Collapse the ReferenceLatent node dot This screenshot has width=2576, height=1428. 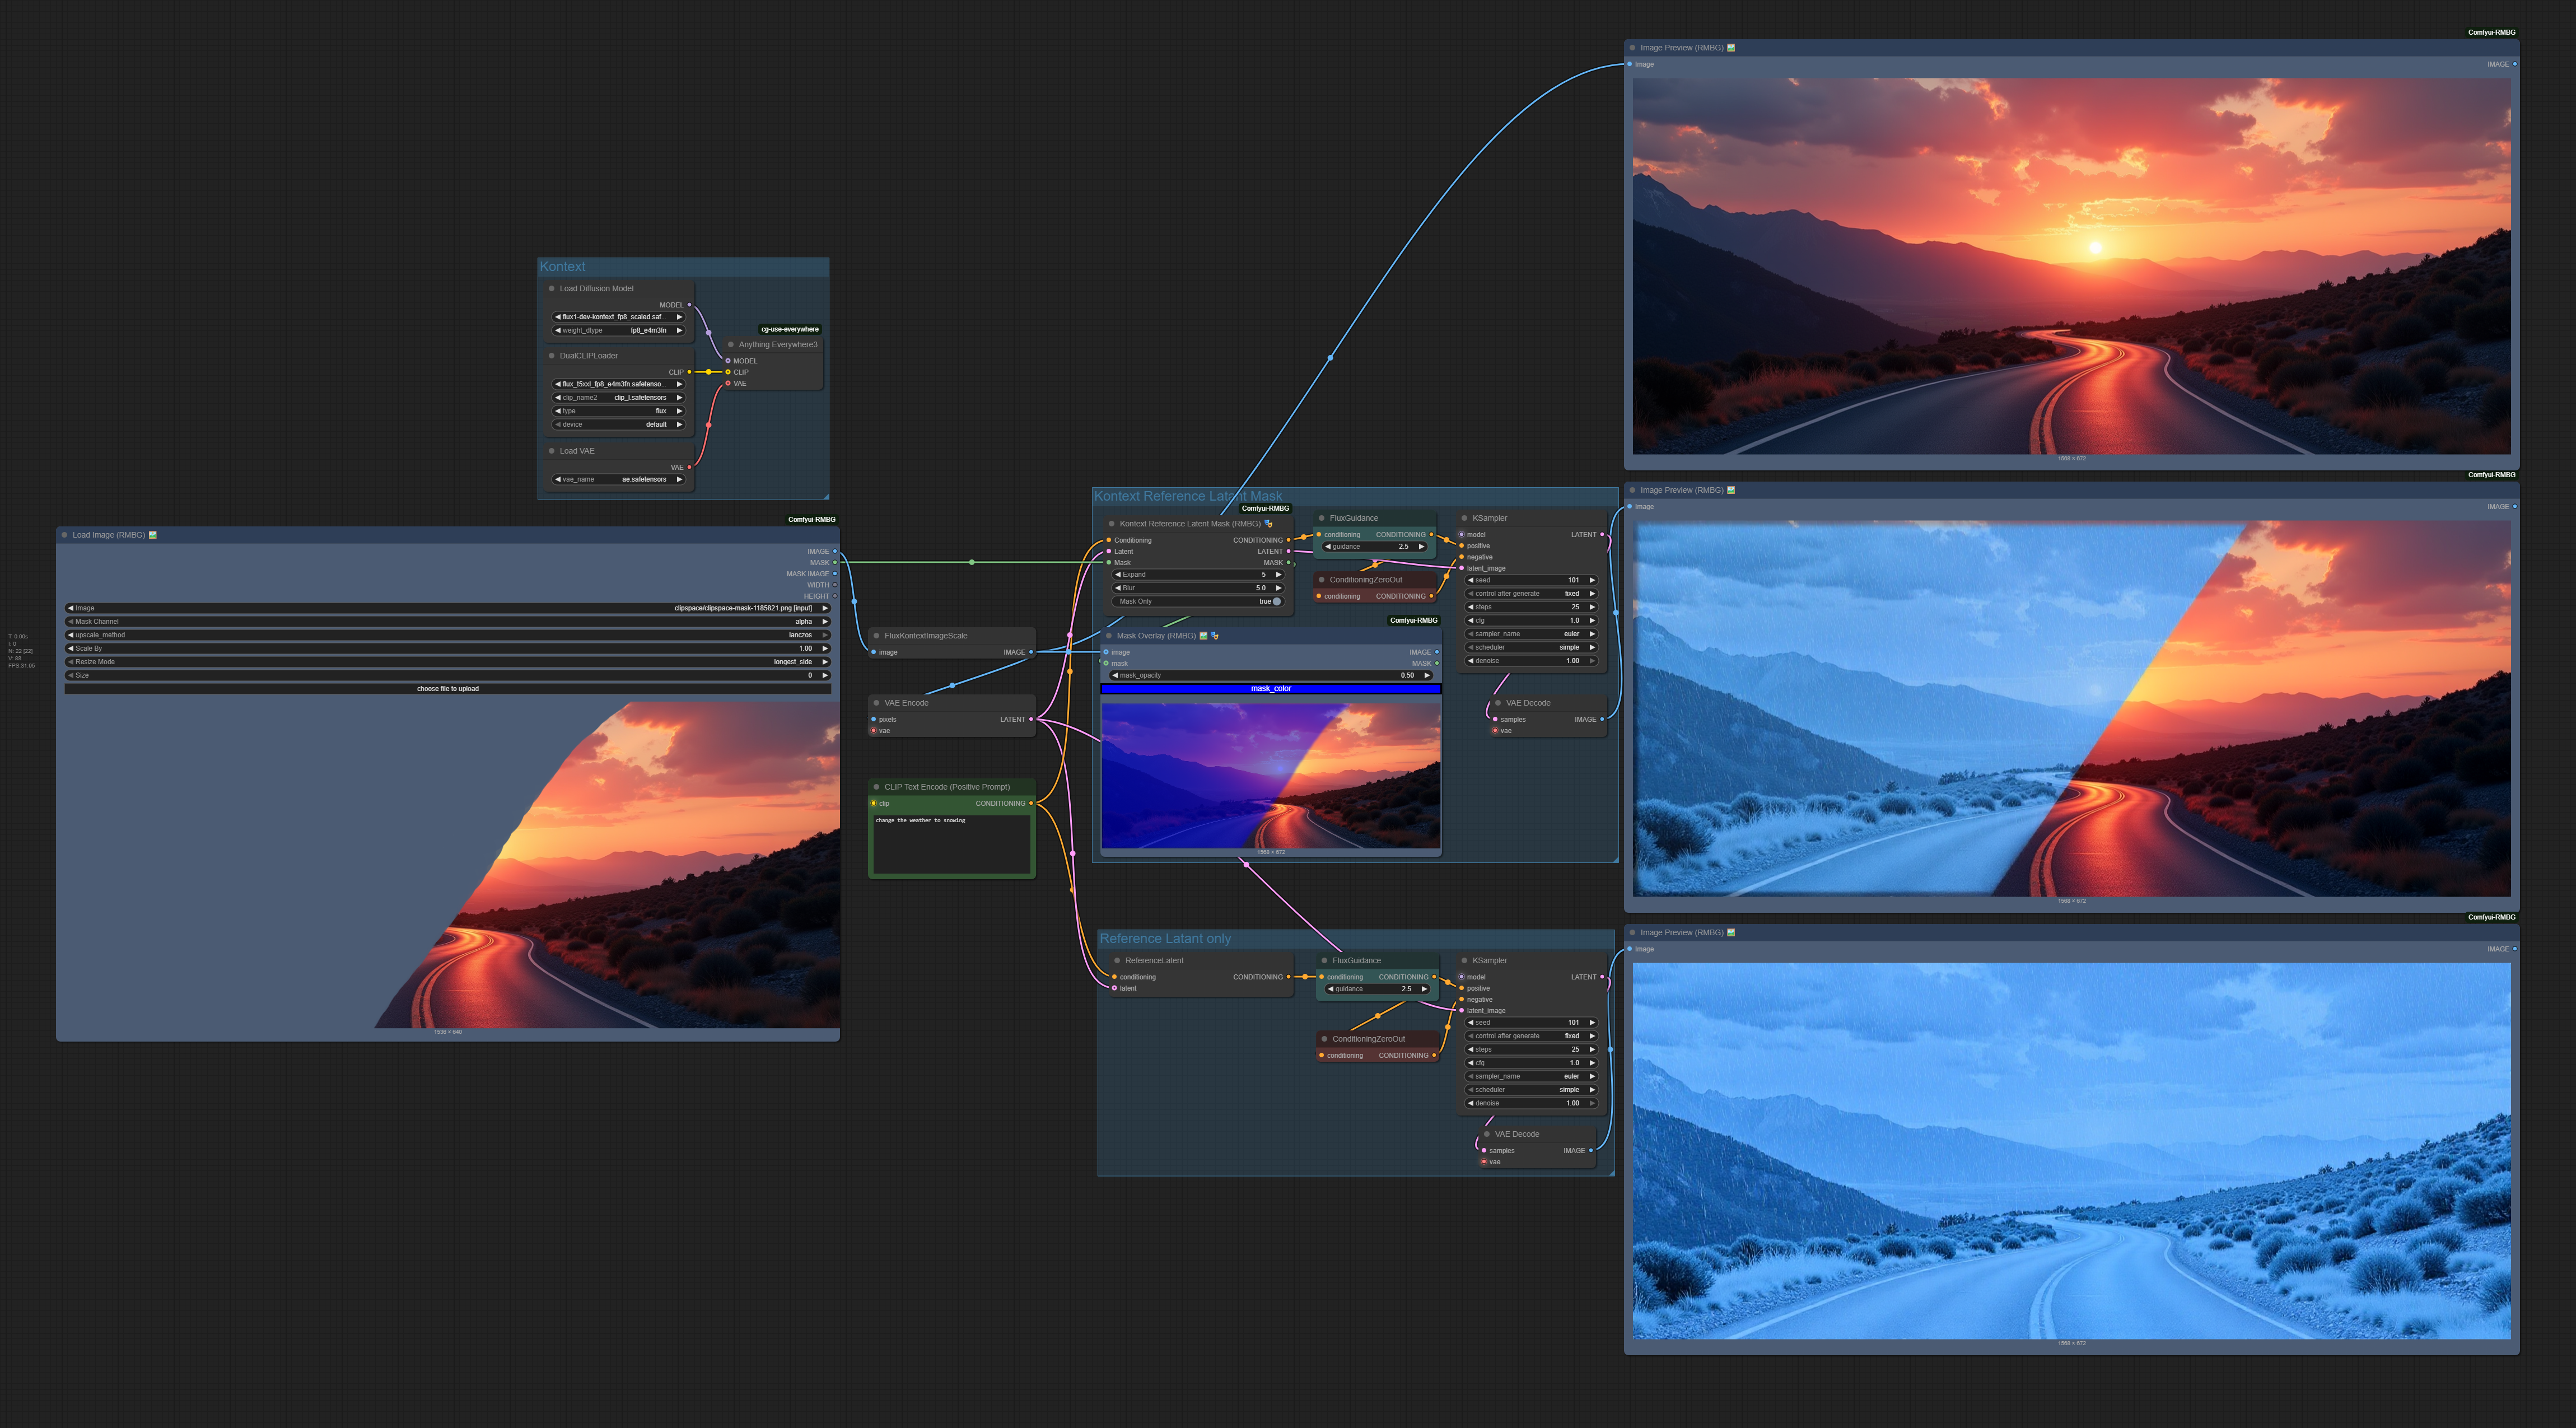[1117, 961]
